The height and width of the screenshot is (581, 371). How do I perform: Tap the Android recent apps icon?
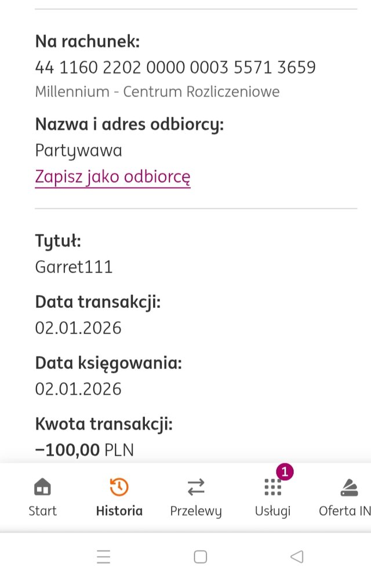[x=104, y=557]
